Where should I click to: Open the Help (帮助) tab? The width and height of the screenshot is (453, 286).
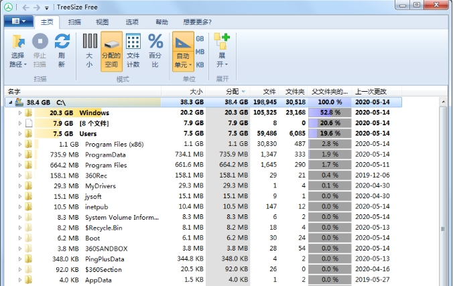pyautogui.click(x=161, y=22)
